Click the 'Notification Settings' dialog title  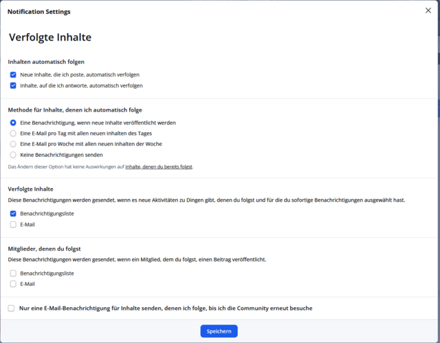[x=38, y=12]
